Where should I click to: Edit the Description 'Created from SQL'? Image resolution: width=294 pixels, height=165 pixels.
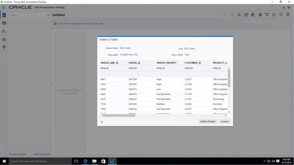pos(129,55)
